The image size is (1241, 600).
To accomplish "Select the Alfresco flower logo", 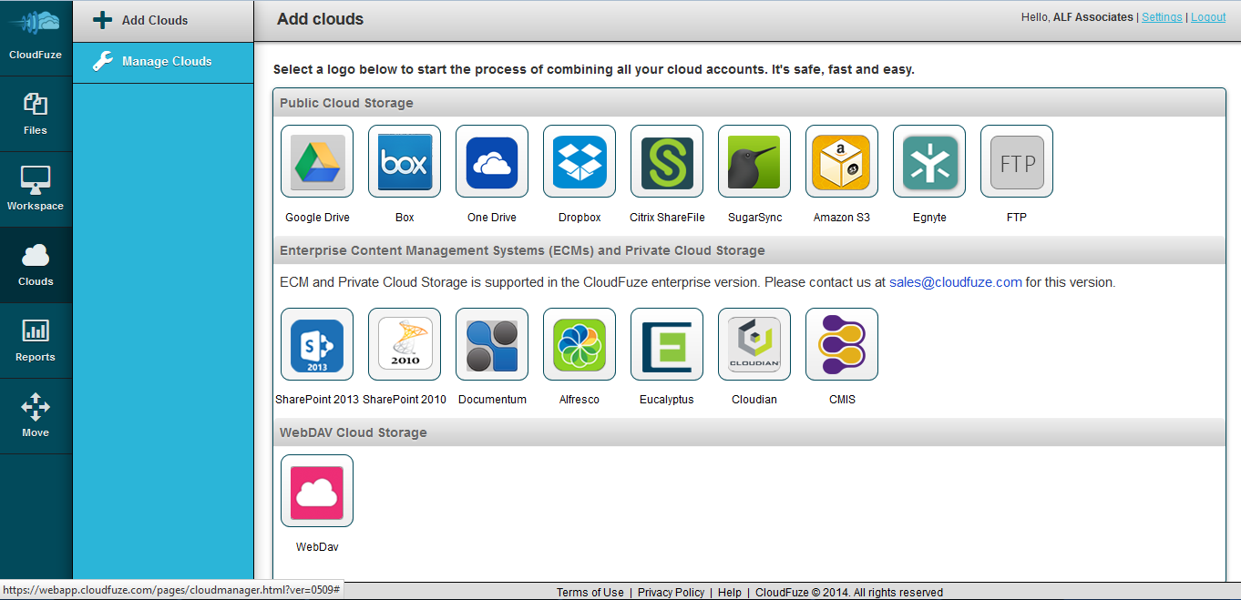I will (x=579, y=344).
